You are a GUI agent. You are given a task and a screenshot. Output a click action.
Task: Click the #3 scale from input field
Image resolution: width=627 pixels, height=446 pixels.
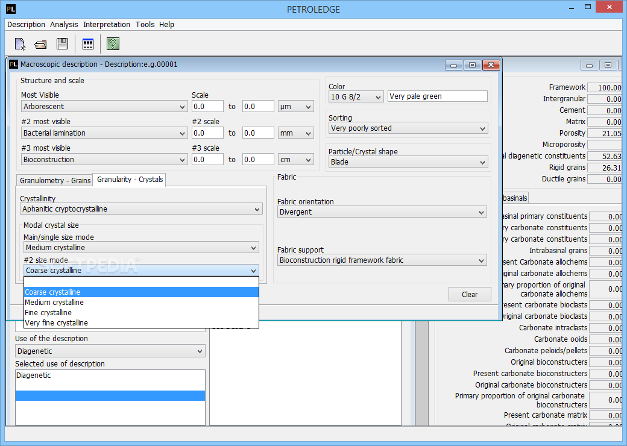coord(207,160)
